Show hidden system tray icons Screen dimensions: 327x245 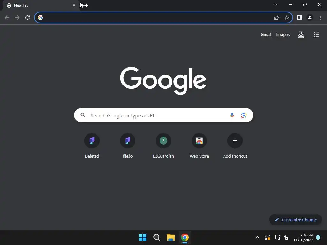tap(257, 237)
